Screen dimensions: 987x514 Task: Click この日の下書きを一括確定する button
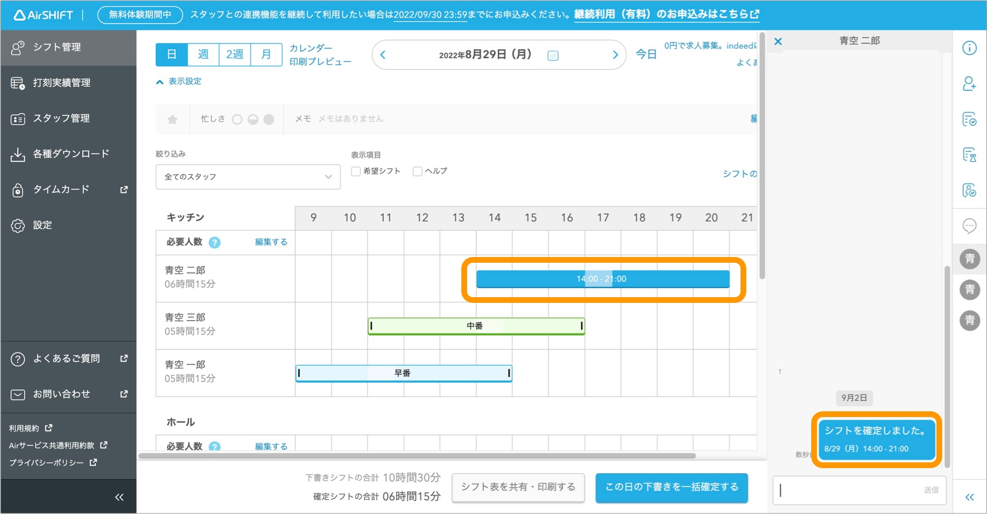point(671,487)
